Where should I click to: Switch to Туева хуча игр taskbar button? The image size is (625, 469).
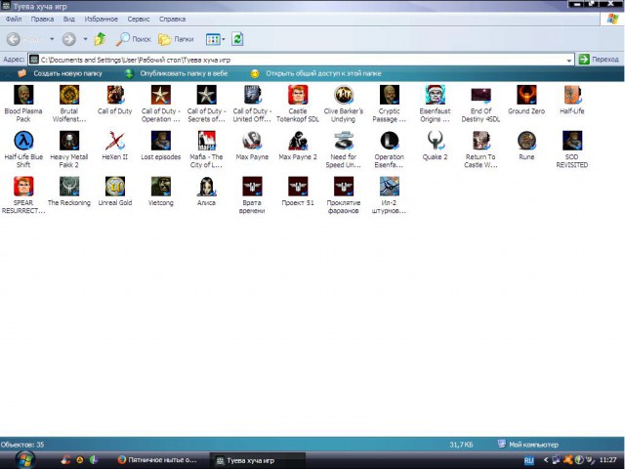coord(258,460)
